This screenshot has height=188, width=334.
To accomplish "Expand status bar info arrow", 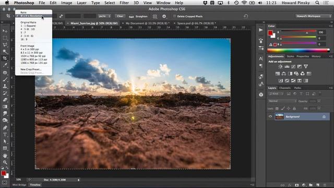I will coord(78,180).
